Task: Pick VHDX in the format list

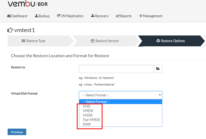Action: [x=88, y=115]
